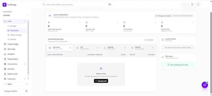
Task: Click the Creator Pages icon
Action: [5, 44]
